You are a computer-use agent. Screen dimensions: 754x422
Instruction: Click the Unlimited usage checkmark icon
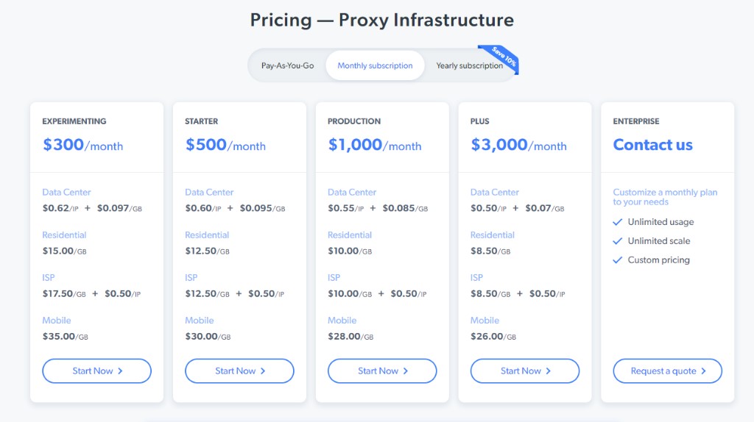[x=618, y=222]
